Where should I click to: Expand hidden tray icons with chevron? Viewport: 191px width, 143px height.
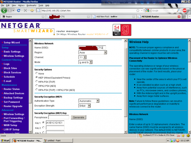168,141
